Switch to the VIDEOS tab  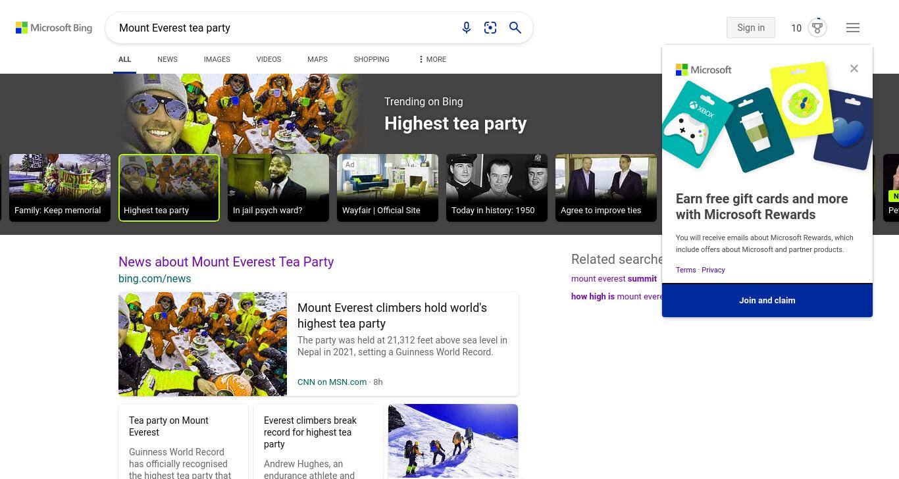pyautogui.click(x=269, y=59)
